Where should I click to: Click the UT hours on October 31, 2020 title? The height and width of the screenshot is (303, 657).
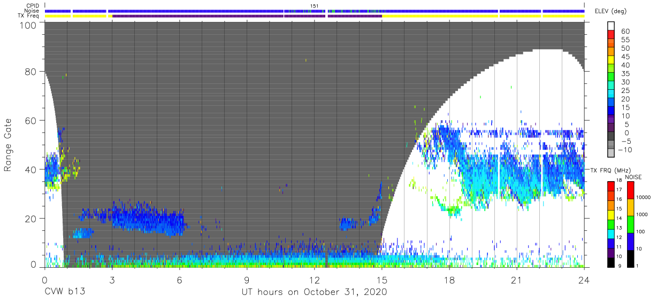point(314,292)
